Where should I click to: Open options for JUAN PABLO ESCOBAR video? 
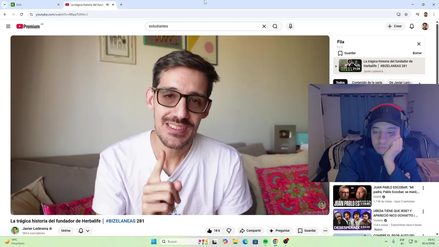[x=423, y=188]
